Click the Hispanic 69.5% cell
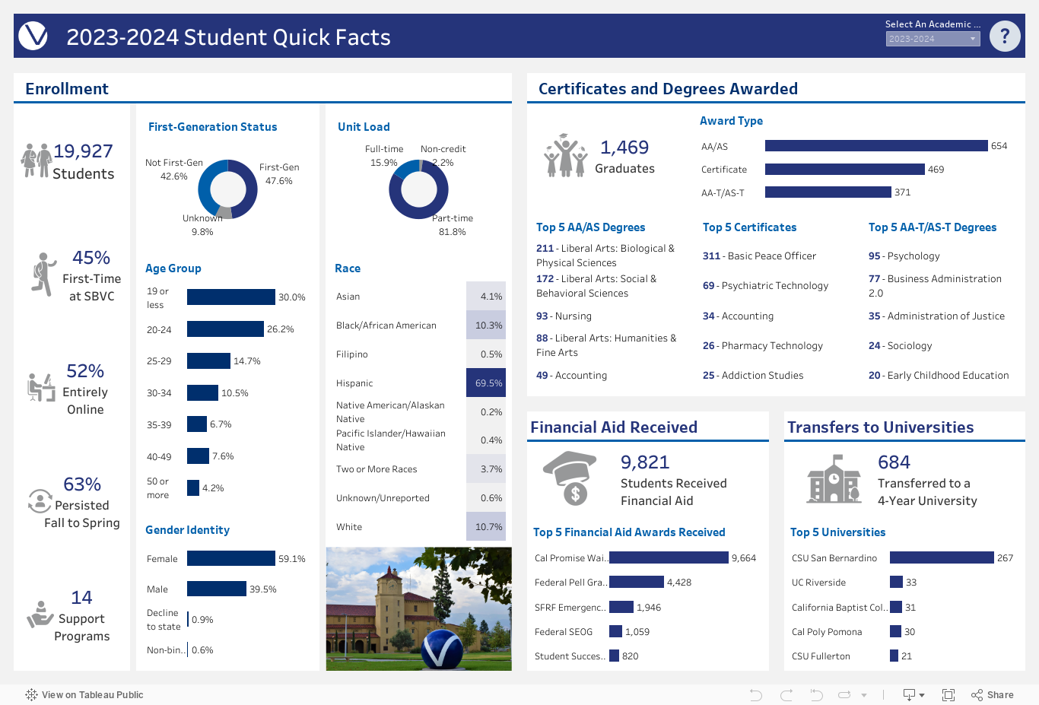The width and height of the screenshot is (1039, 705). click(x=486, y=383)
